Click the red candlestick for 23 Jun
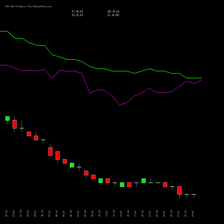 click(15, 124)
